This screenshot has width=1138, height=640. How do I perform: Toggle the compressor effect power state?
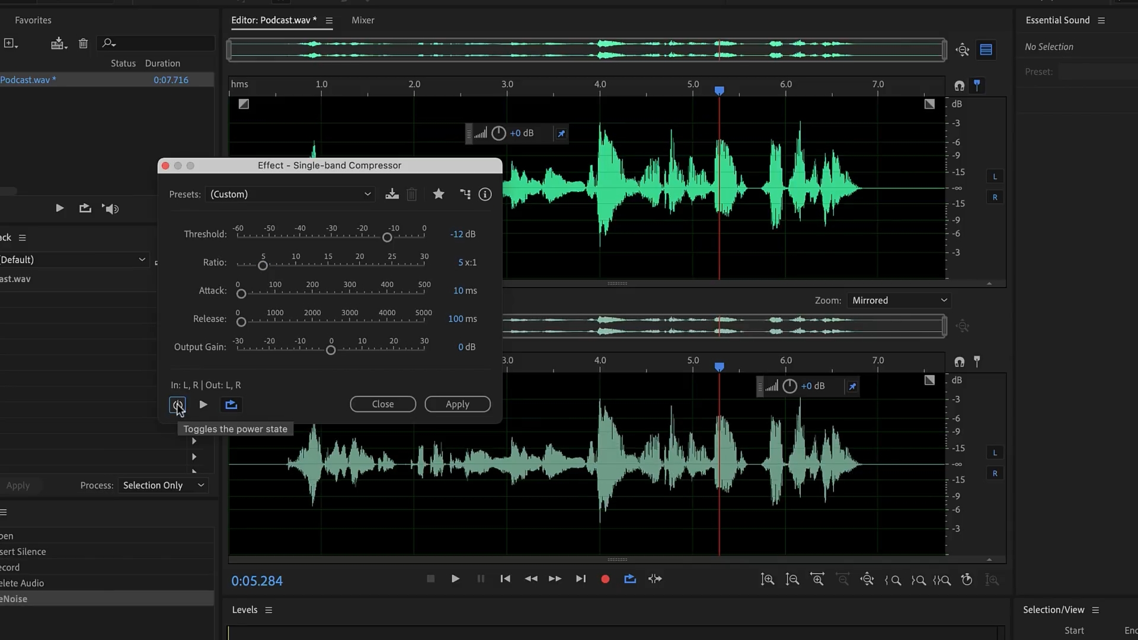[177, 405]
